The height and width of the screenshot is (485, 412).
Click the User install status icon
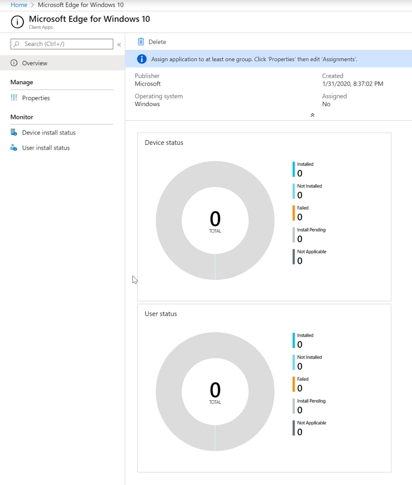[x=14, y=148]
